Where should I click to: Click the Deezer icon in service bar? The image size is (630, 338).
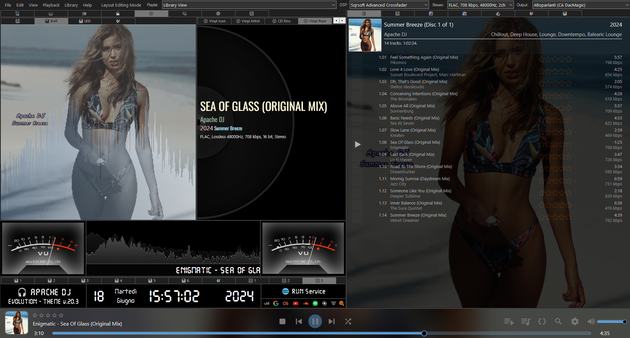(267, 303)
